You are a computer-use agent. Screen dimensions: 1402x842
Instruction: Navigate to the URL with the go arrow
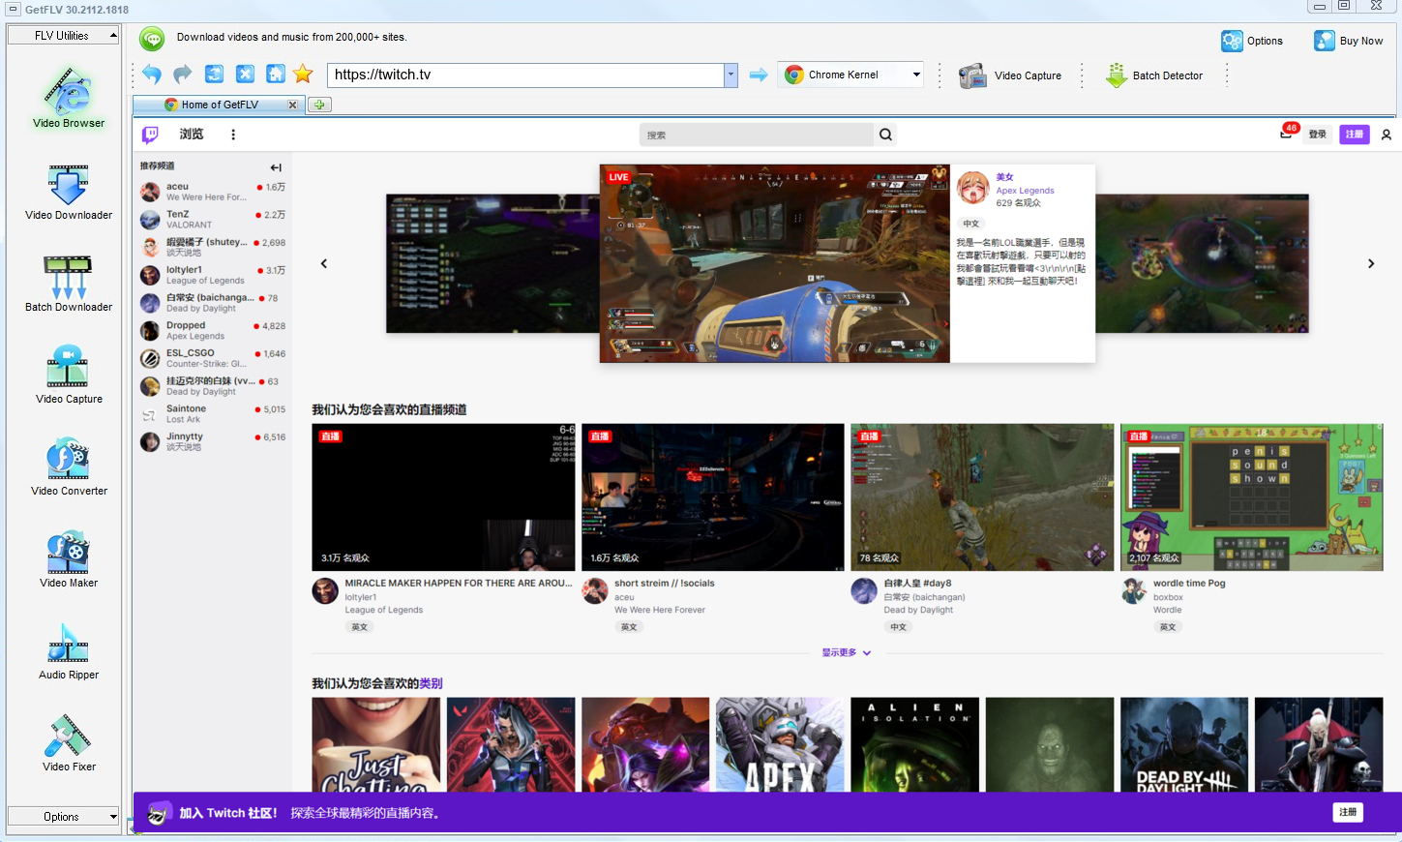tap(759, 75)
